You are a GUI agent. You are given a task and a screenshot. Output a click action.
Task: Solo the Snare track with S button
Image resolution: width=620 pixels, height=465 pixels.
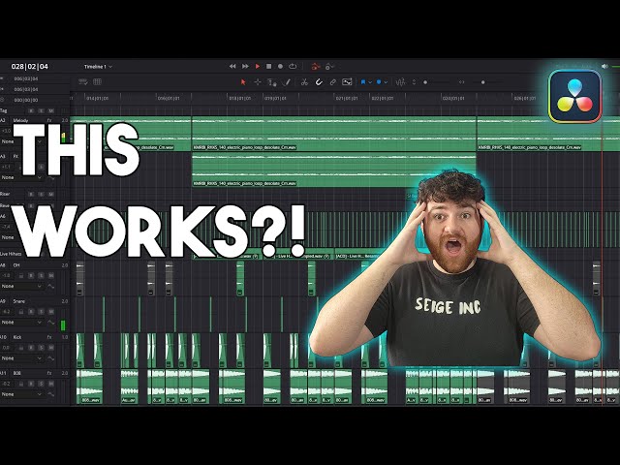pyautogui.click(x=41, y=312)
